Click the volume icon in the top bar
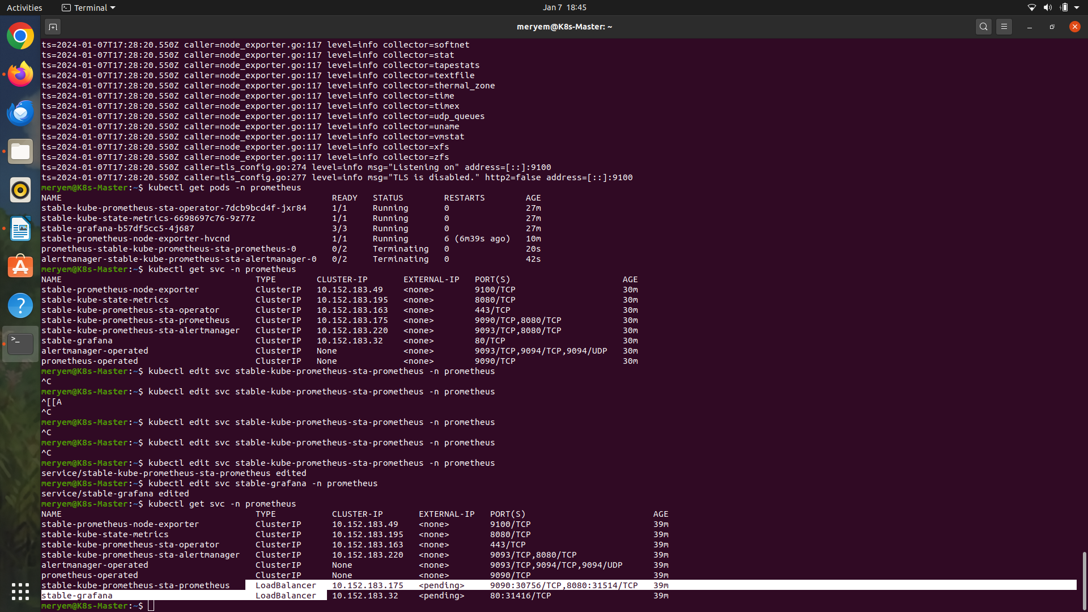 point(1047,7)
